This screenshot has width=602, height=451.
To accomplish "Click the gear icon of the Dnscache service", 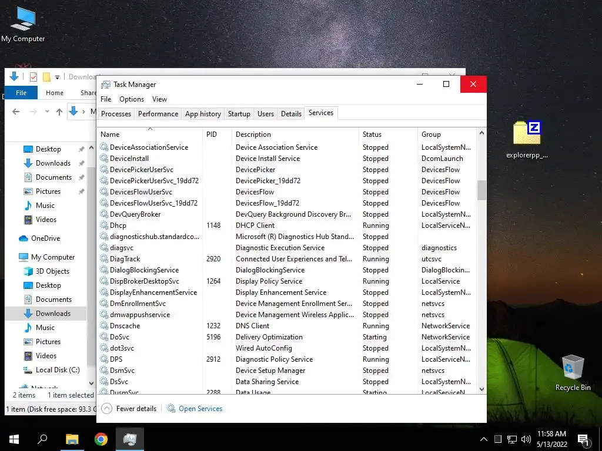I will (x=103, y=325).
